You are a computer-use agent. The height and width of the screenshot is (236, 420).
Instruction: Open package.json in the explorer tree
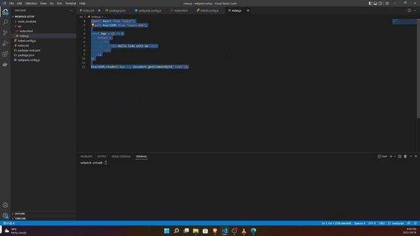tap(26, 55)
